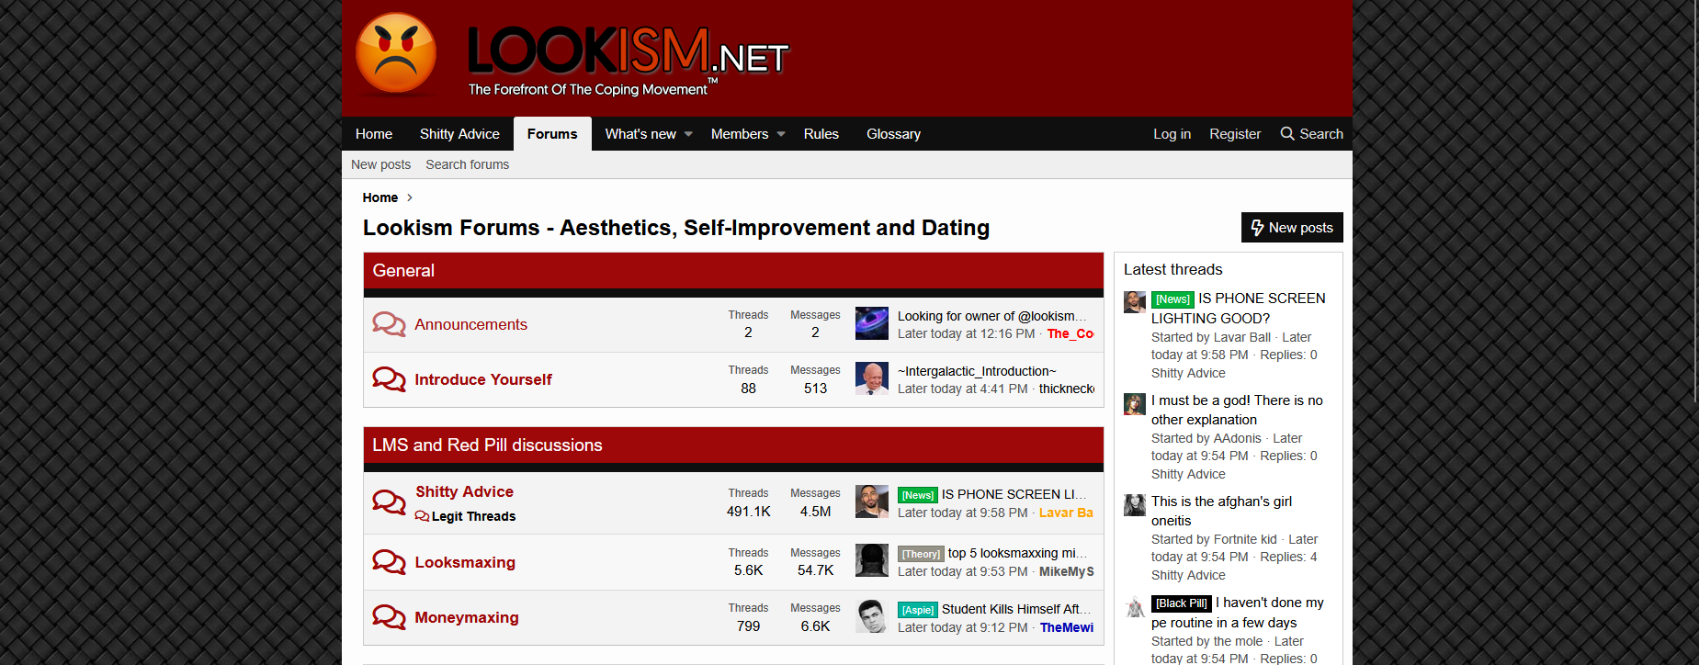Viewport: 1699px width, 665px height.
Task: Click the Search forums sub-navigation link
Action: [x=467, y=164]
